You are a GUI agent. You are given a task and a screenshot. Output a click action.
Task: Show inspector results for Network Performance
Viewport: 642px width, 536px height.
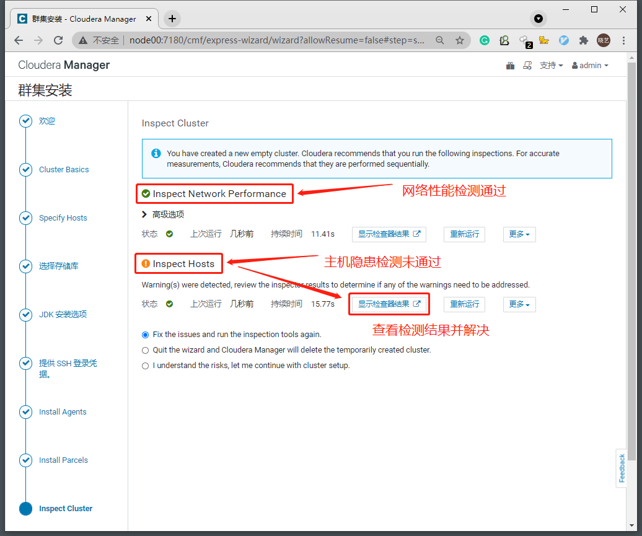coord(389,234)
